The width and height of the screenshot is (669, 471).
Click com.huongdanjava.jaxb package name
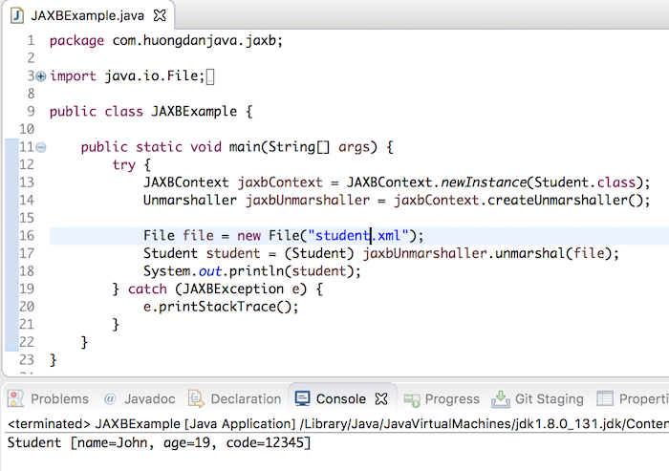pos(194,41)
